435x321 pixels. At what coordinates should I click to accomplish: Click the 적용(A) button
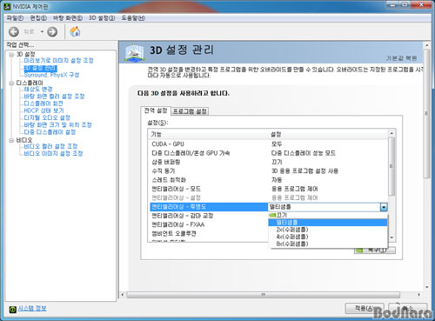[365, 308]
